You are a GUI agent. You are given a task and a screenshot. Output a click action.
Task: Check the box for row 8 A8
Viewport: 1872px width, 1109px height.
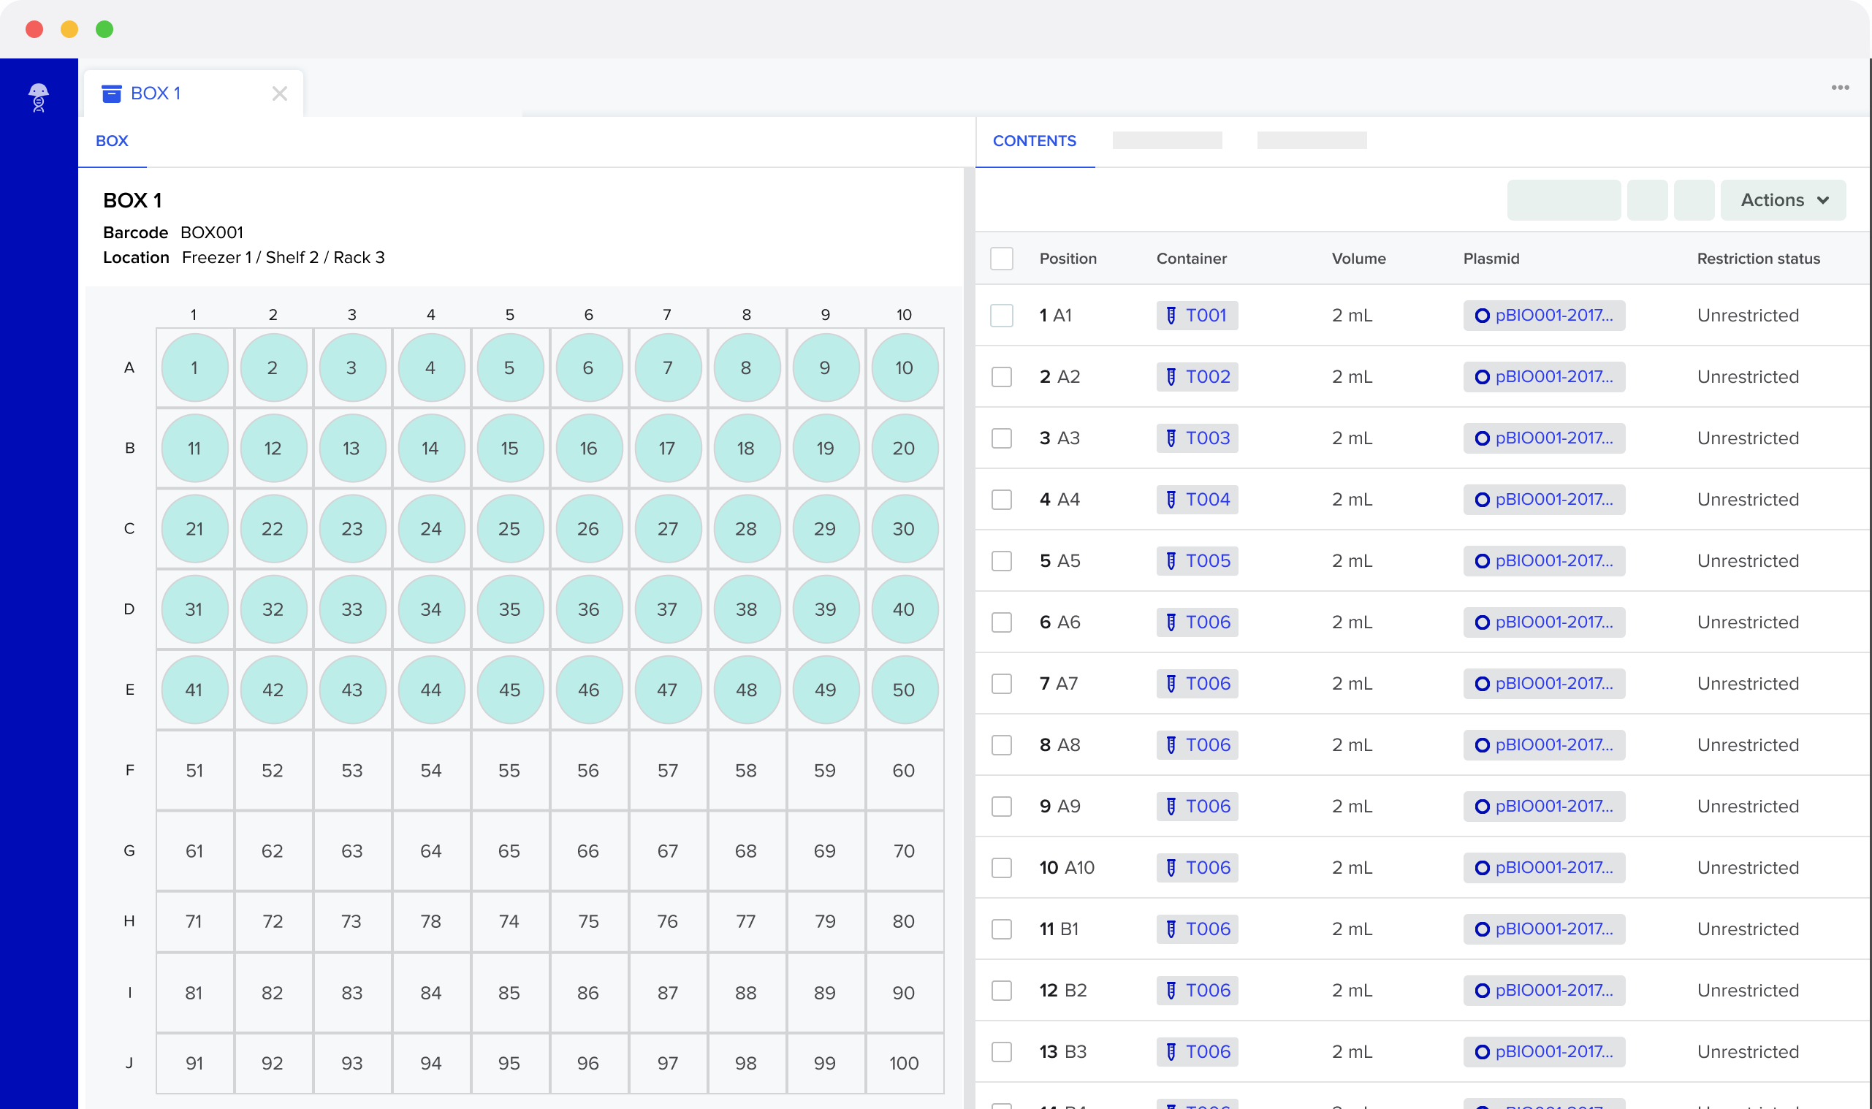pyautogui.click(x=1001, y=745)
